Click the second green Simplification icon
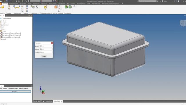 pos(70,7)
